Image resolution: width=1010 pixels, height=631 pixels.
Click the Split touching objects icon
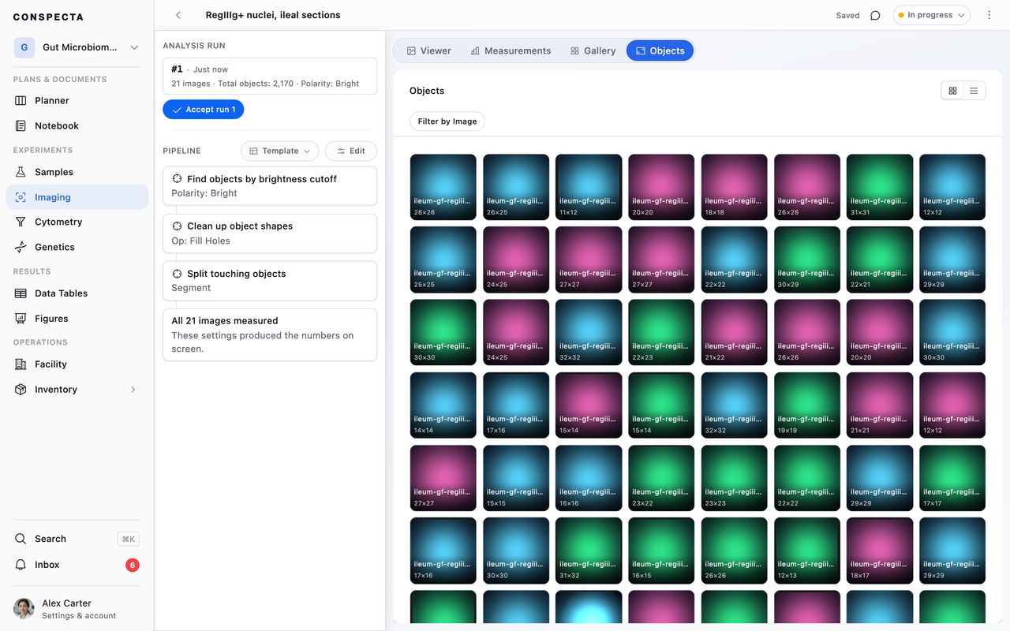click(x=177, y=274)
